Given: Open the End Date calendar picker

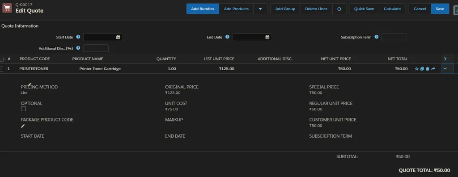Looking at the screenshot, I should click(267, 37).
